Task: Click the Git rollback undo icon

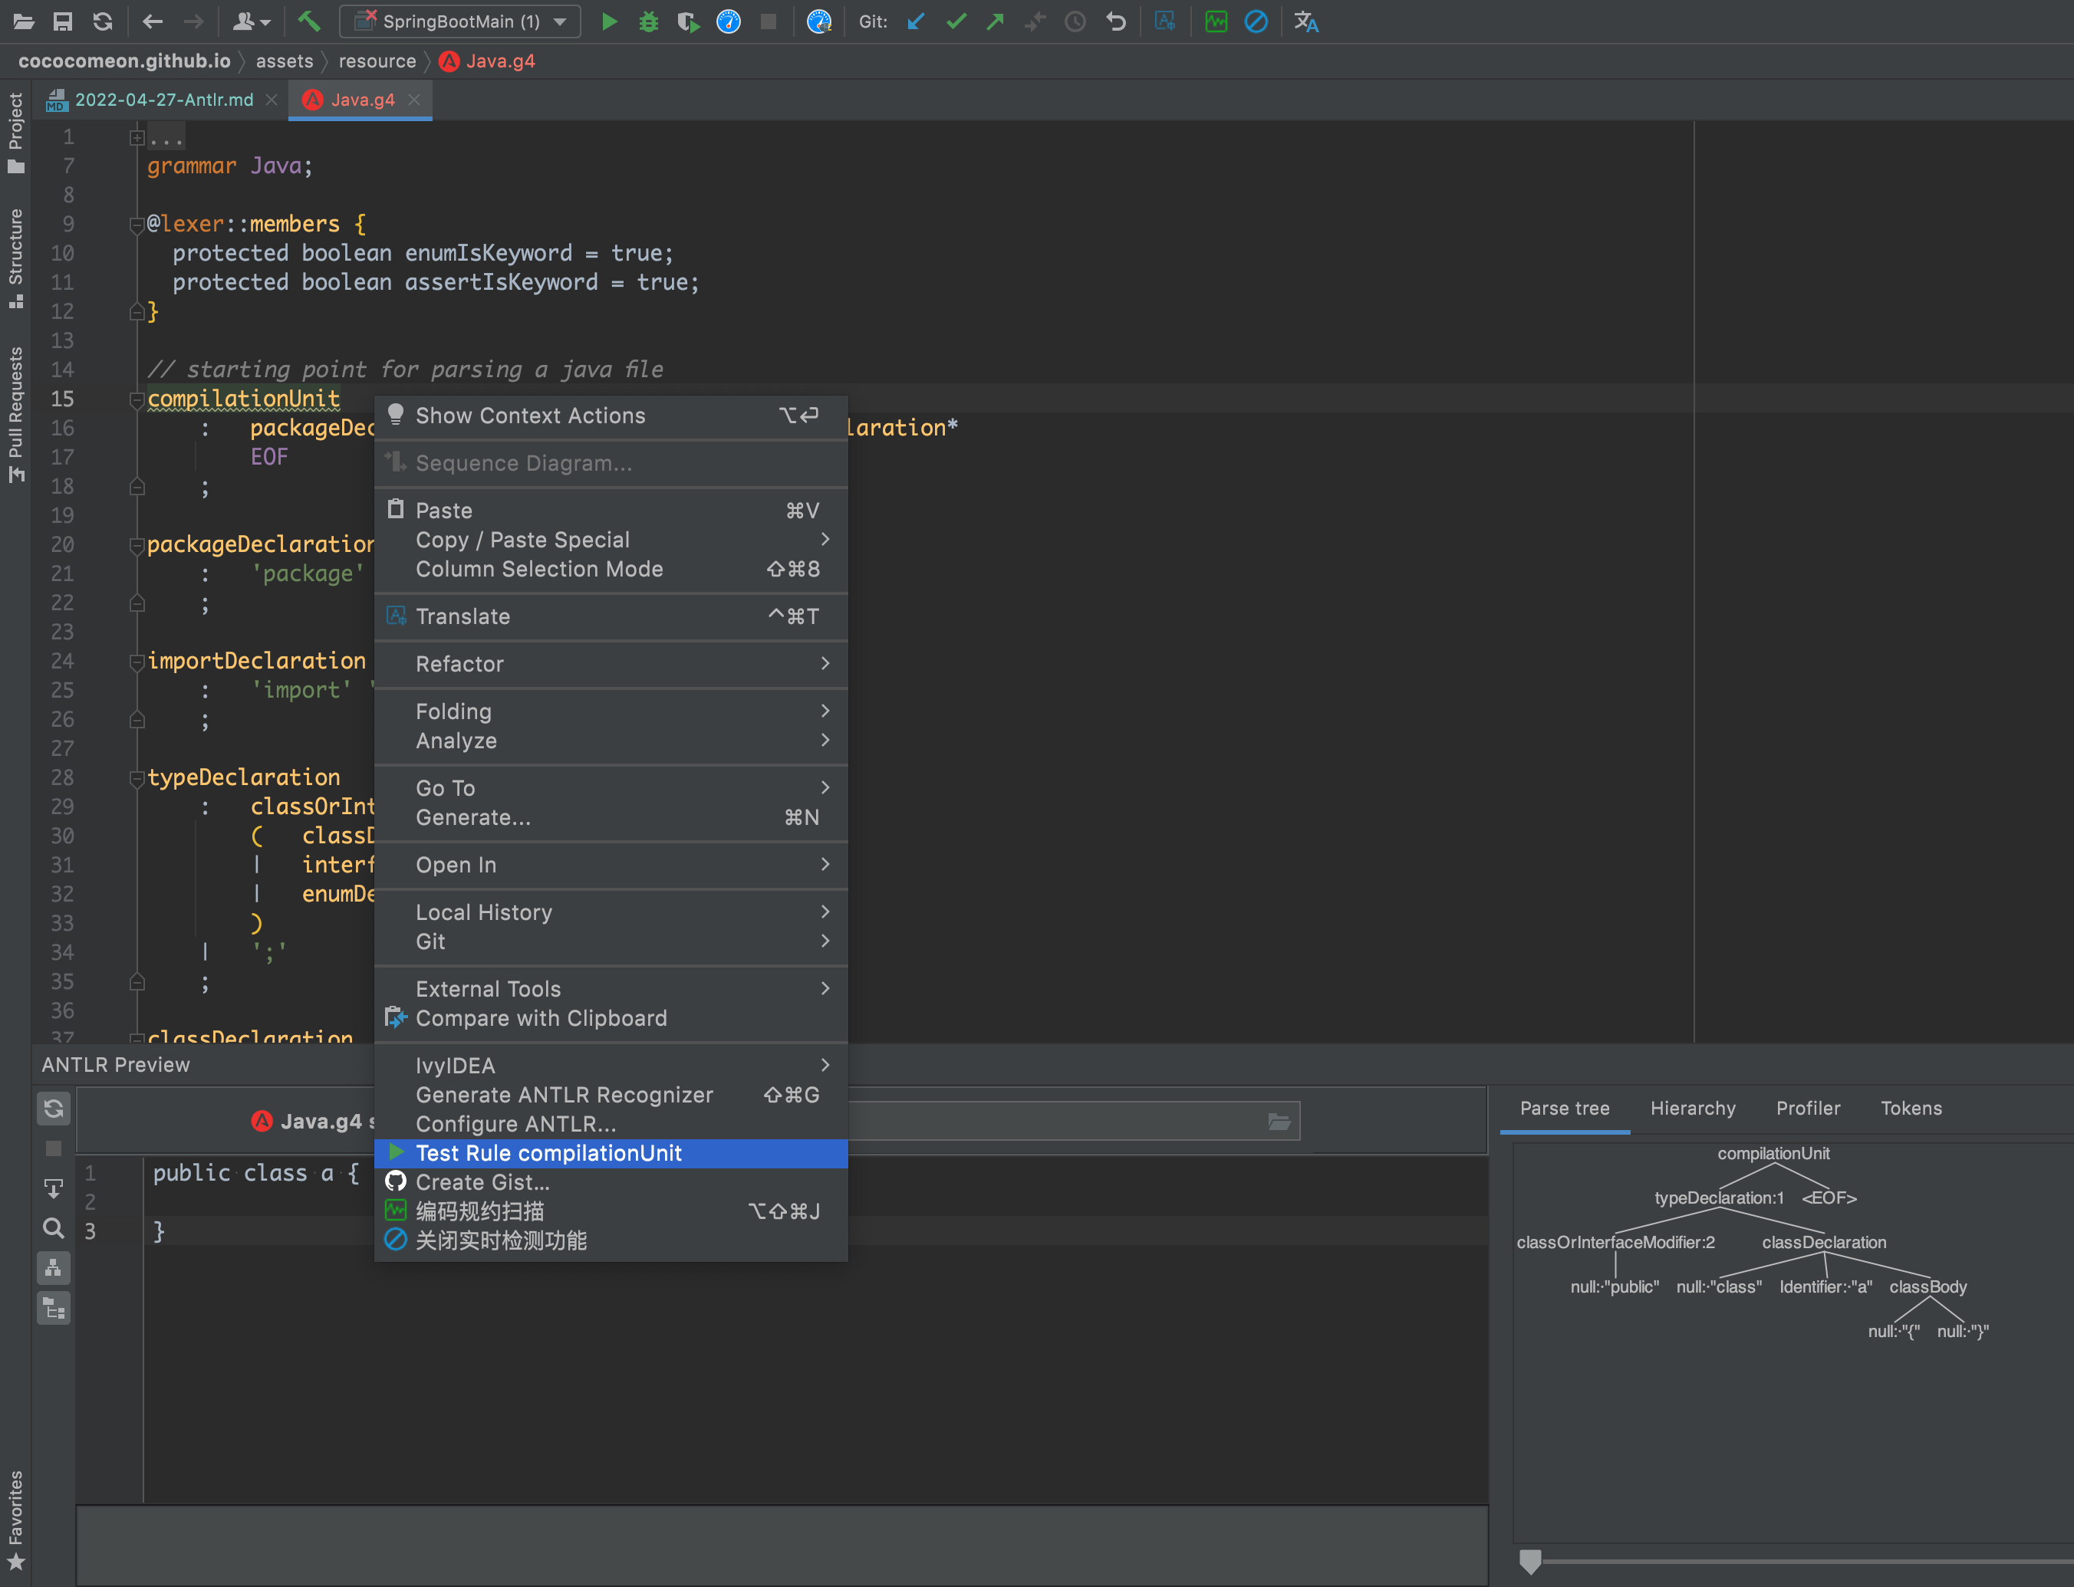Action: pyautogui.click(x=1116, y=21)
